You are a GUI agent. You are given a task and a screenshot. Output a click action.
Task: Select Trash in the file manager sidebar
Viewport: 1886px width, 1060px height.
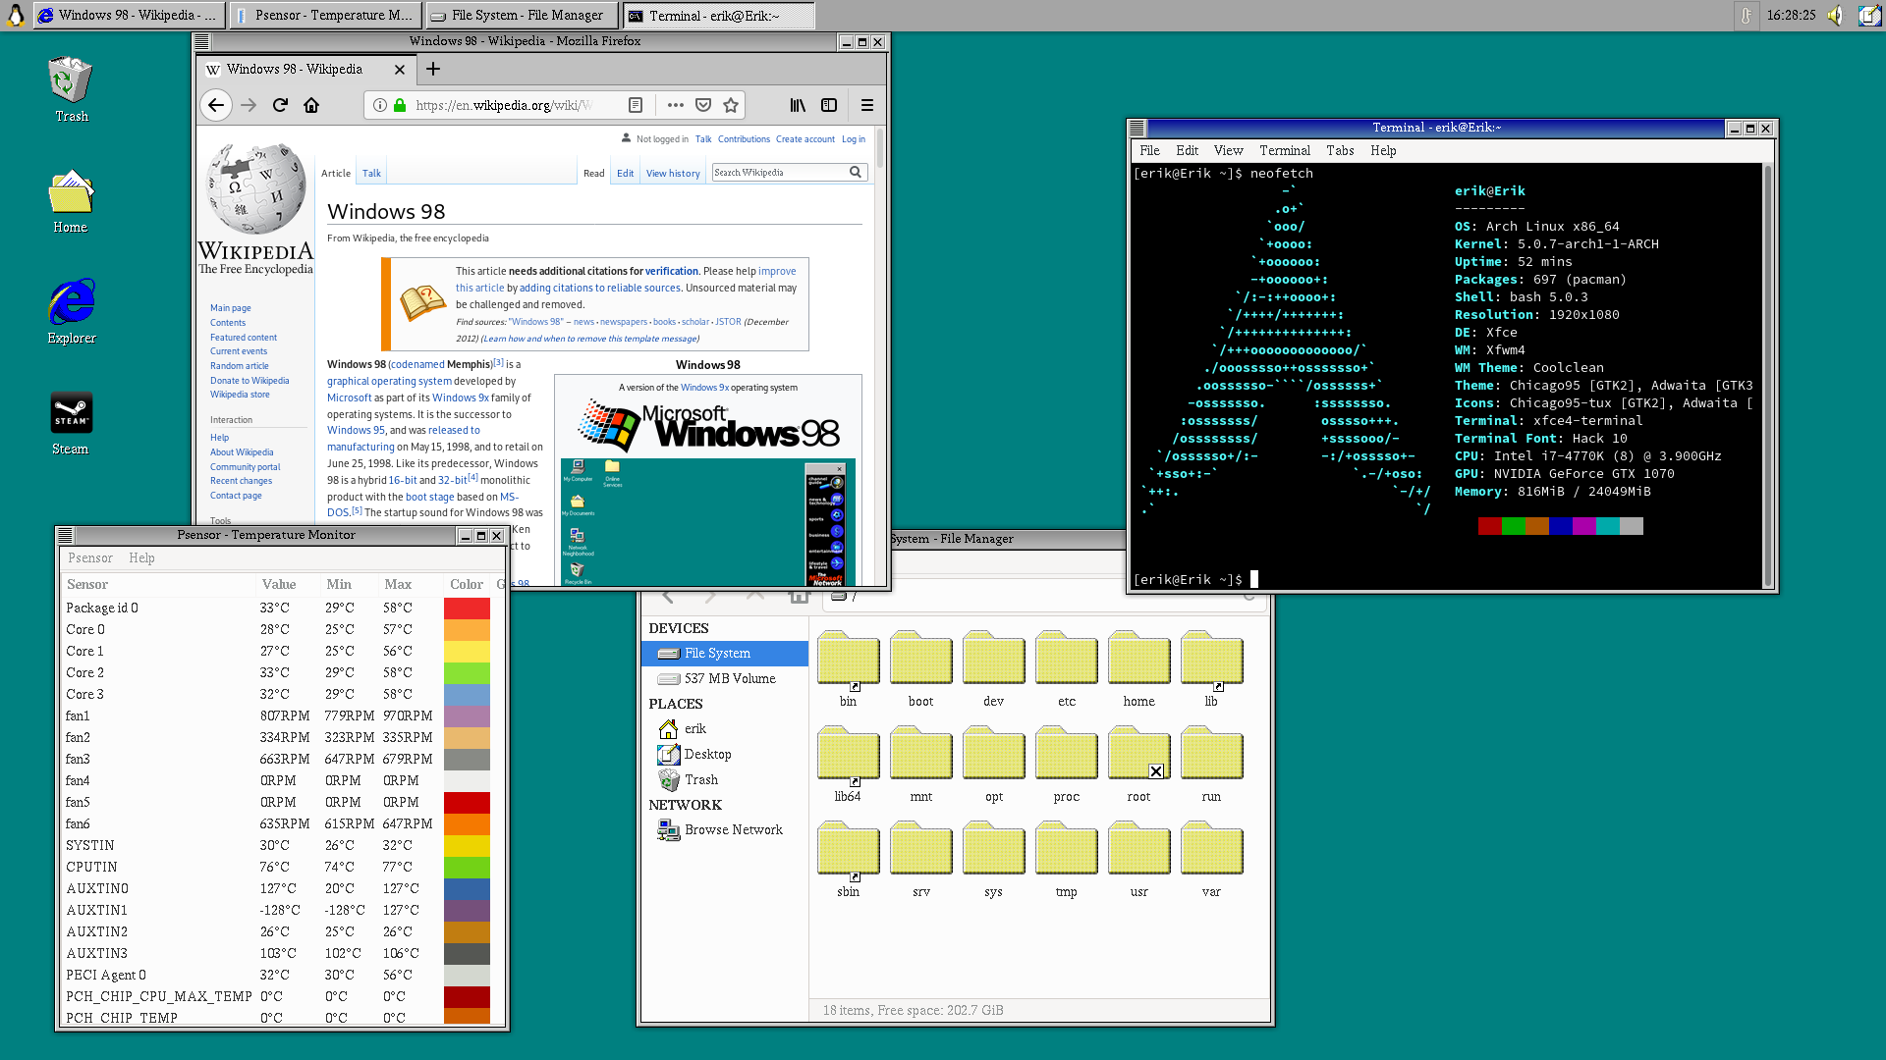(x=700, y=778)
